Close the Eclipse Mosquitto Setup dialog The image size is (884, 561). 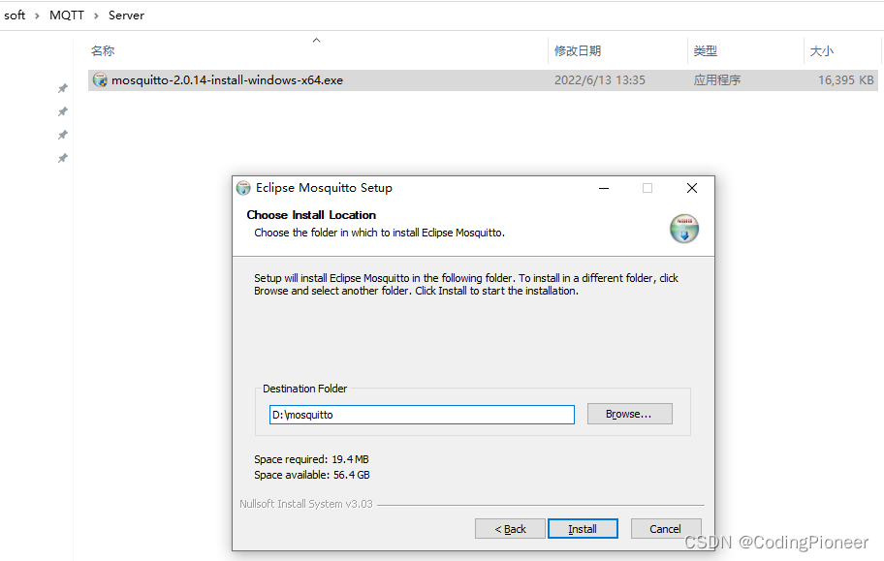coord(692,188)
